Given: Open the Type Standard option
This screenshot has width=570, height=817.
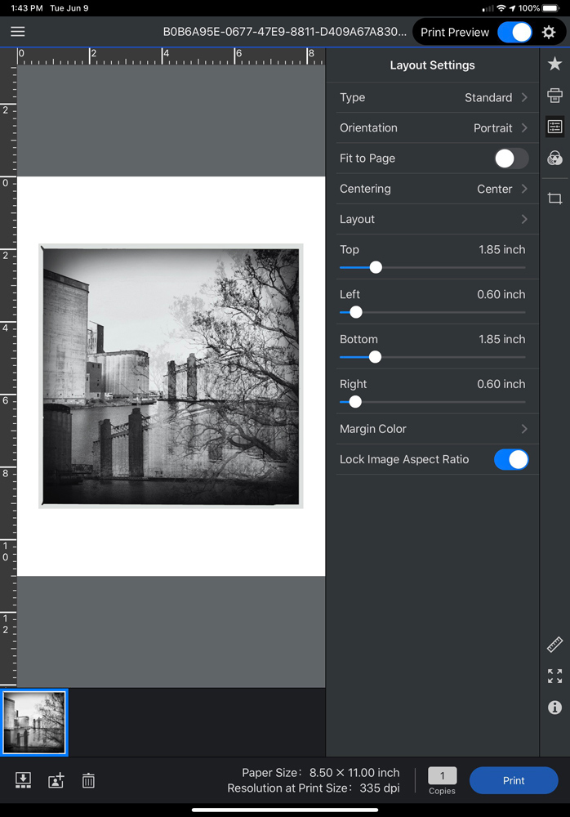Looking at the screenshot, I should click(x=433, y=97).
